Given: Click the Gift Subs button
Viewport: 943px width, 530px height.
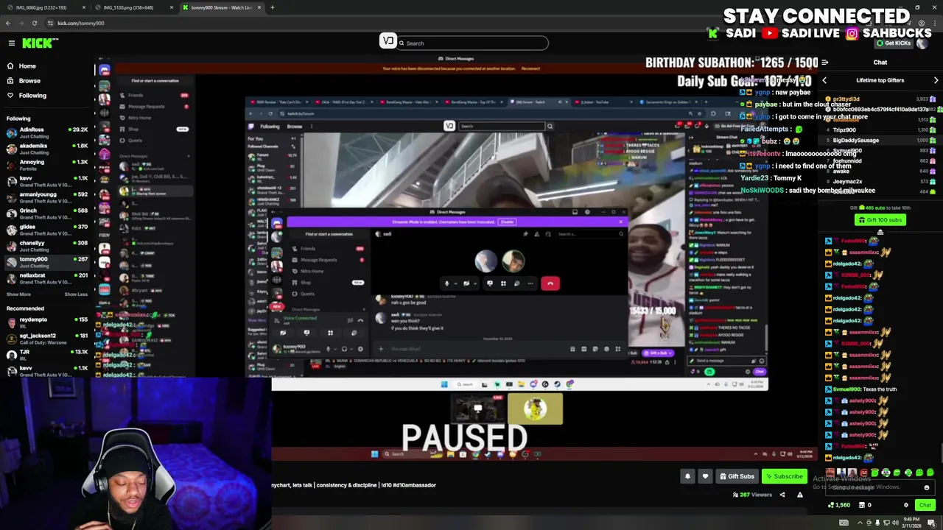Looking at the screenshot, I should click(737, 476).
